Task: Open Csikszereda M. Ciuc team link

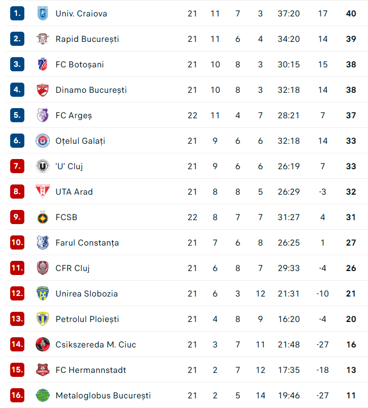Action: pyautogui.click(x=96, y=345)
